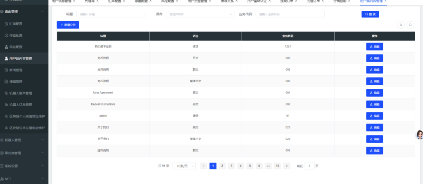This screenshot has width=423, height=184.
Task: Open the 语言 language dropdown
Action: click(x=200, y=14)
